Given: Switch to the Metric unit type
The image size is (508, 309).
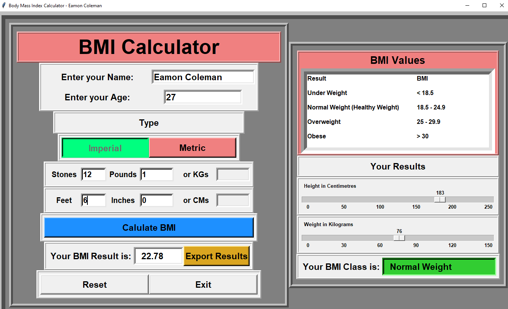Looking at the screenshot, I should 192,147.
